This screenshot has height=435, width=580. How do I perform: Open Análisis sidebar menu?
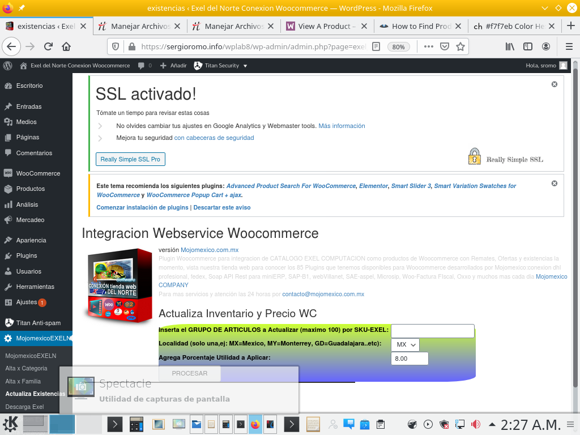pyautogui.click(x=27, y=204)
